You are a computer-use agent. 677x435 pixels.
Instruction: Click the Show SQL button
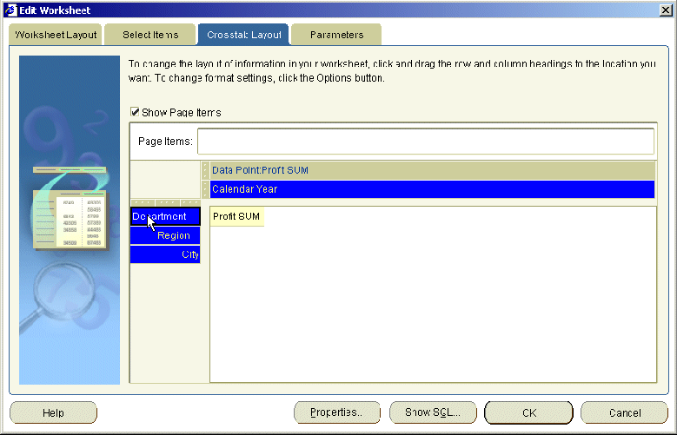[433, 413]
